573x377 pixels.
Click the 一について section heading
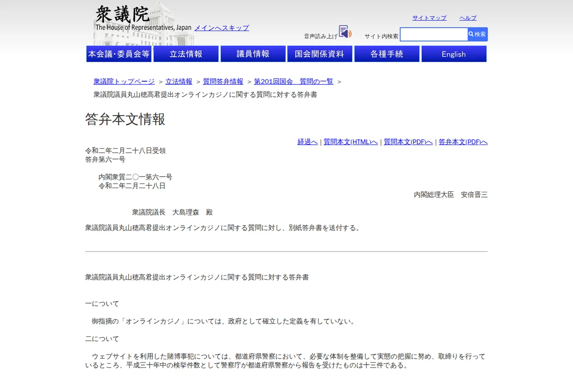pos(102,304)
